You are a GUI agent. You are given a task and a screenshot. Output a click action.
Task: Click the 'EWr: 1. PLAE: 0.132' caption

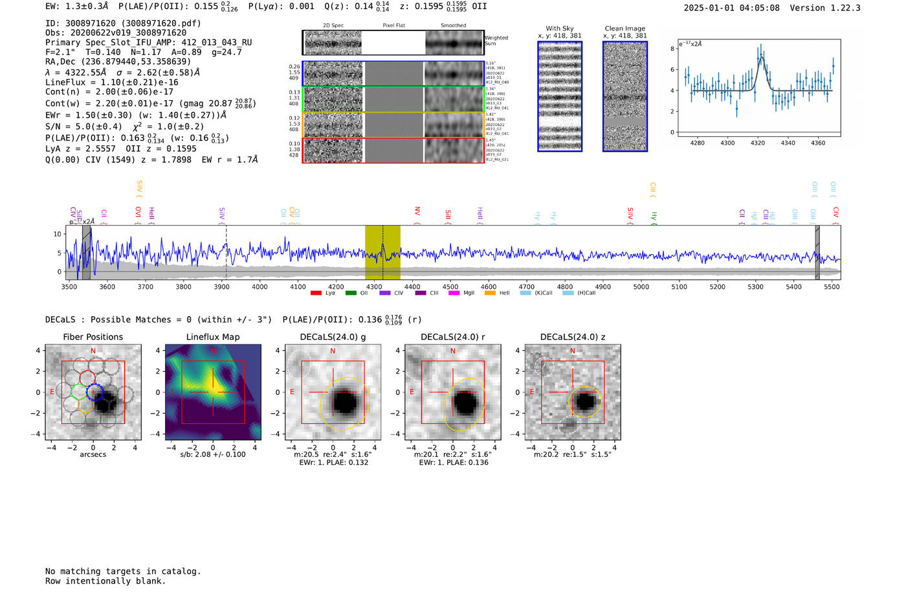coord(333,463)
